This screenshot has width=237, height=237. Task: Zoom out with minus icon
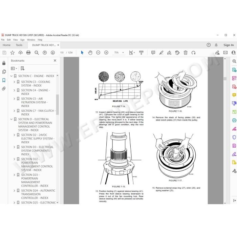point(98,52)
